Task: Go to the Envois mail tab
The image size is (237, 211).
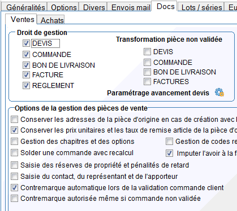Action: point(131,7)
